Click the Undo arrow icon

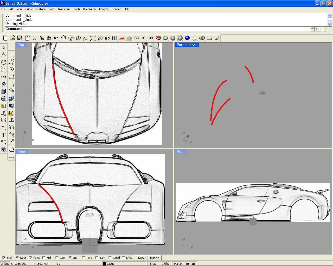pyautogui.click(x=56, y=38)
